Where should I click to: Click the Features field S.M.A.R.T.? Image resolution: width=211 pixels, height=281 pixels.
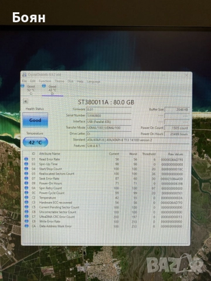(x=138, y=146)
